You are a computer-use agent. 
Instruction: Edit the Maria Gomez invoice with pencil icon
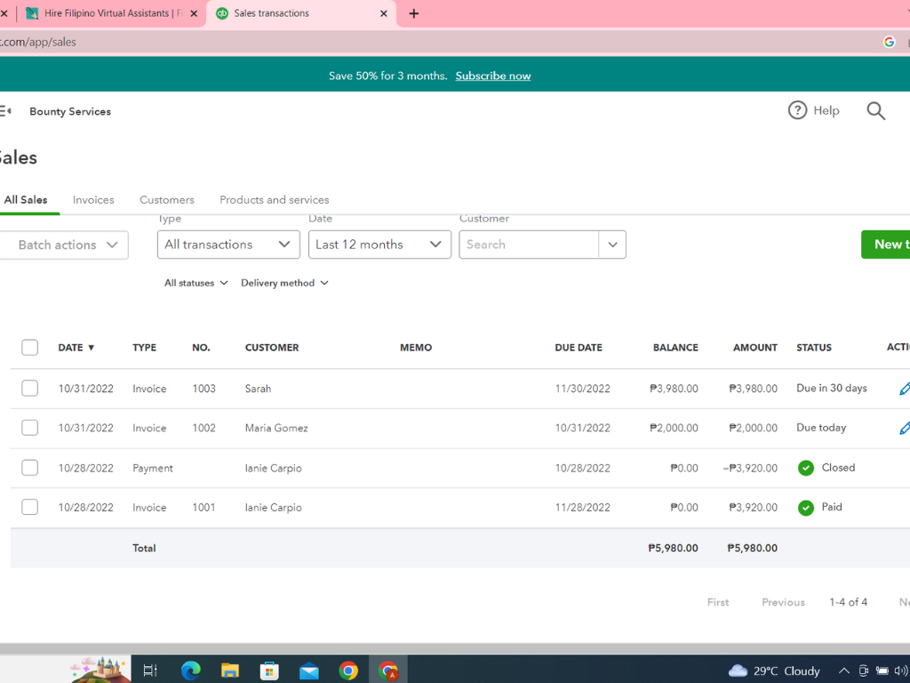point(904,428)
